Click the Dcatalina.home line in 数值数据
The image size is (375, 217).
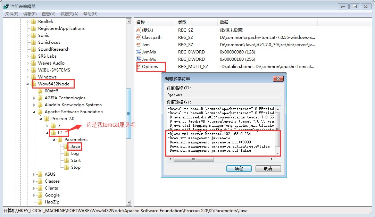click(221, 109)
